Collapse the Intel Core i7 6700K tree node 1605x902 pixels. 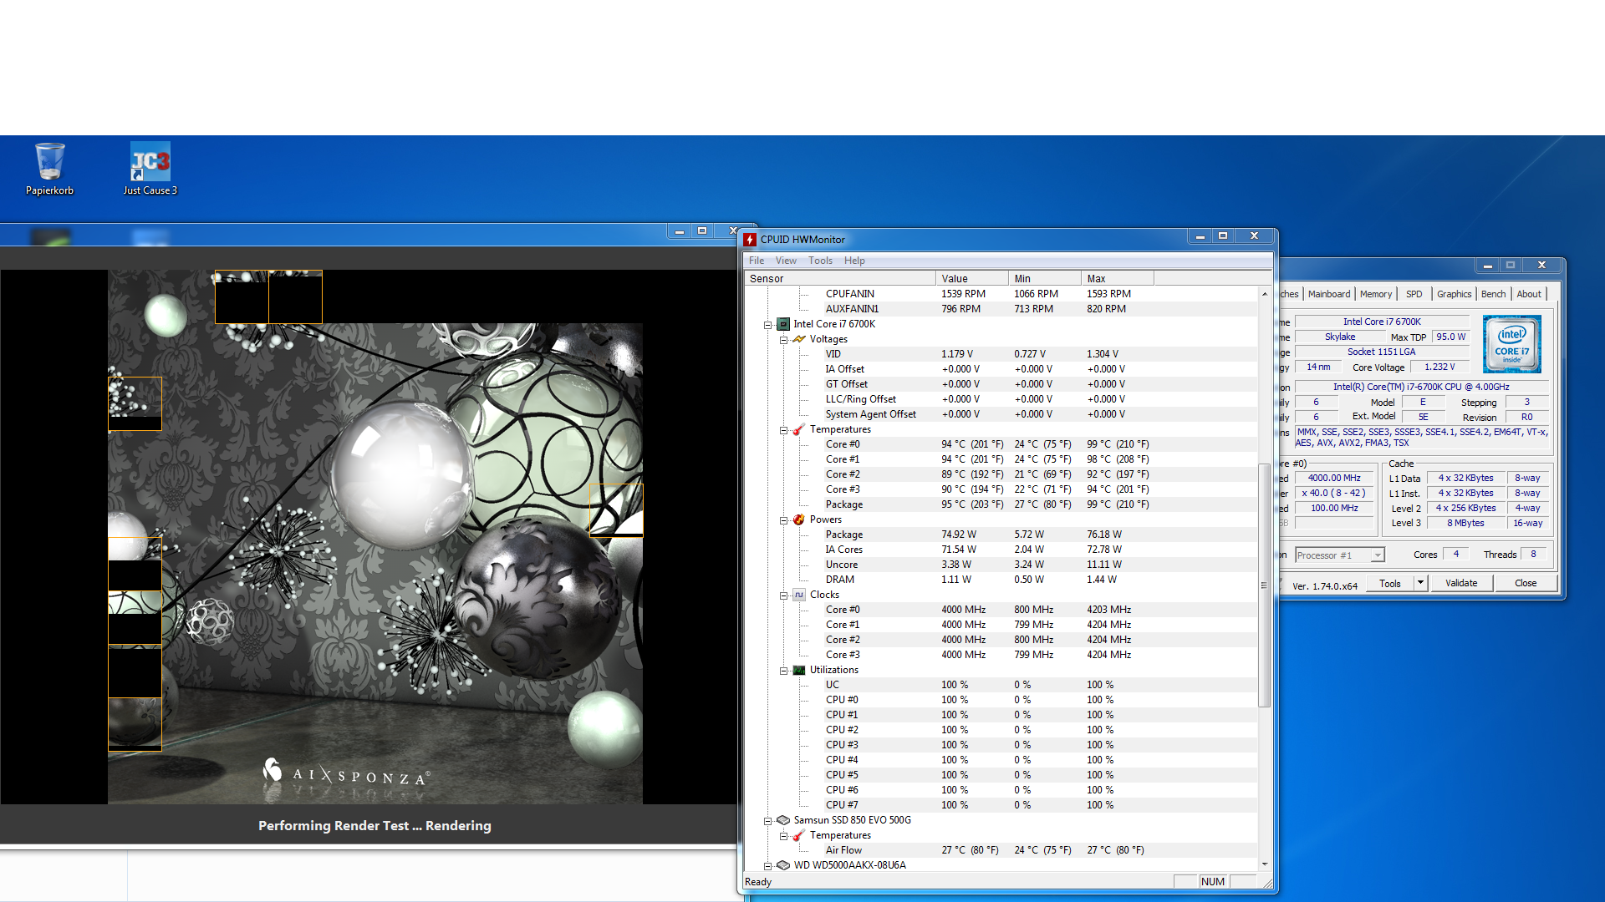(767, 324)
